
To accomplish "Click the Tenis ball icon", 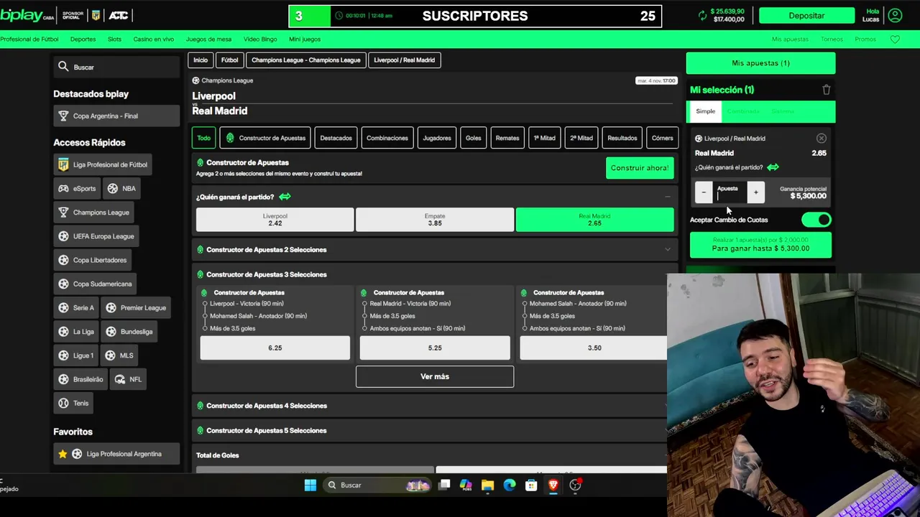I will (x=63, y=403).
